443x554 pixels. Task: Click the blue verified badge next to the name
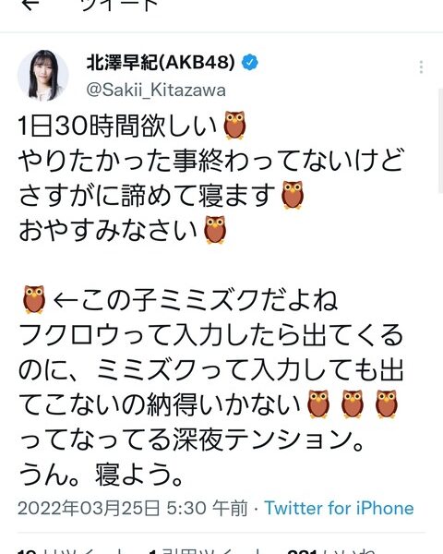pos(250,63)
